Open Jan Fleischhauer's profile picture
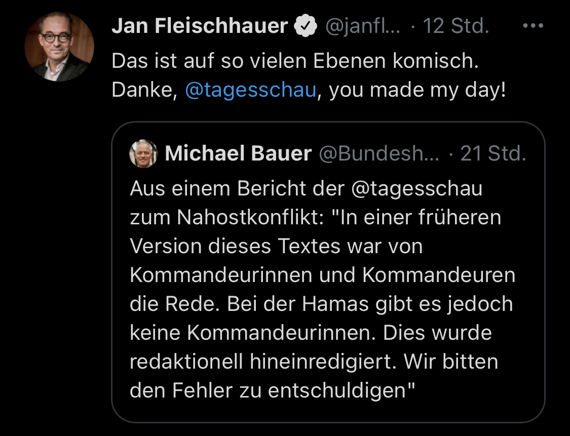Screen dimensions: 570x436 [59, 47]
